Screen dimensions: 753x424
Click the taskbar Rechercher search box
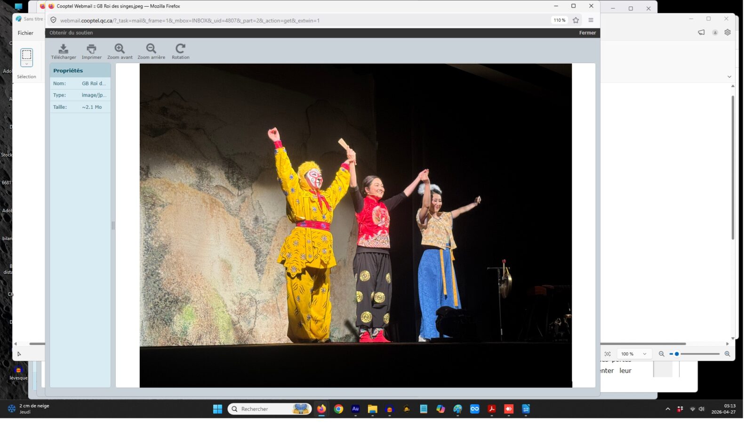tap(270, 409)
